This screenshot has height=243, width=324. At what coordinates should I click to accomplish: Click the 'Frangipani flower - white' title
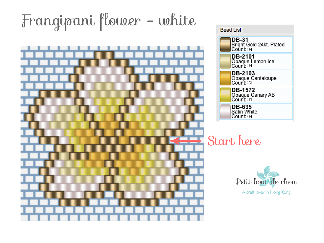click(x=109, y=21)
